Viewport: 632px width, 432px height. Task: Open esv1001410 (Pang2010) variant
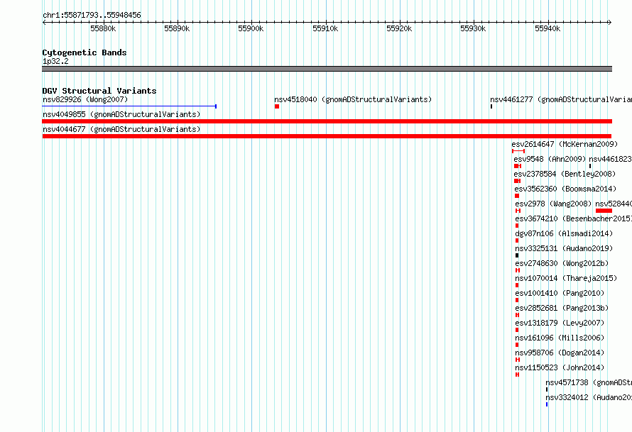point(560,293)
